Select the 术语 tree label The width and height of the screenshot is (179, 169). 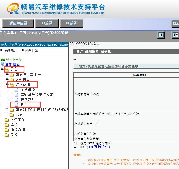(19, 115)
